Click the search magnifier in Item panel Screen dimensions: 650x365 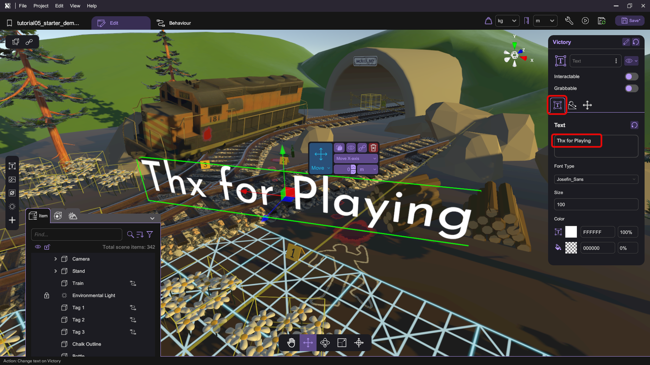(x=130, y=234)
